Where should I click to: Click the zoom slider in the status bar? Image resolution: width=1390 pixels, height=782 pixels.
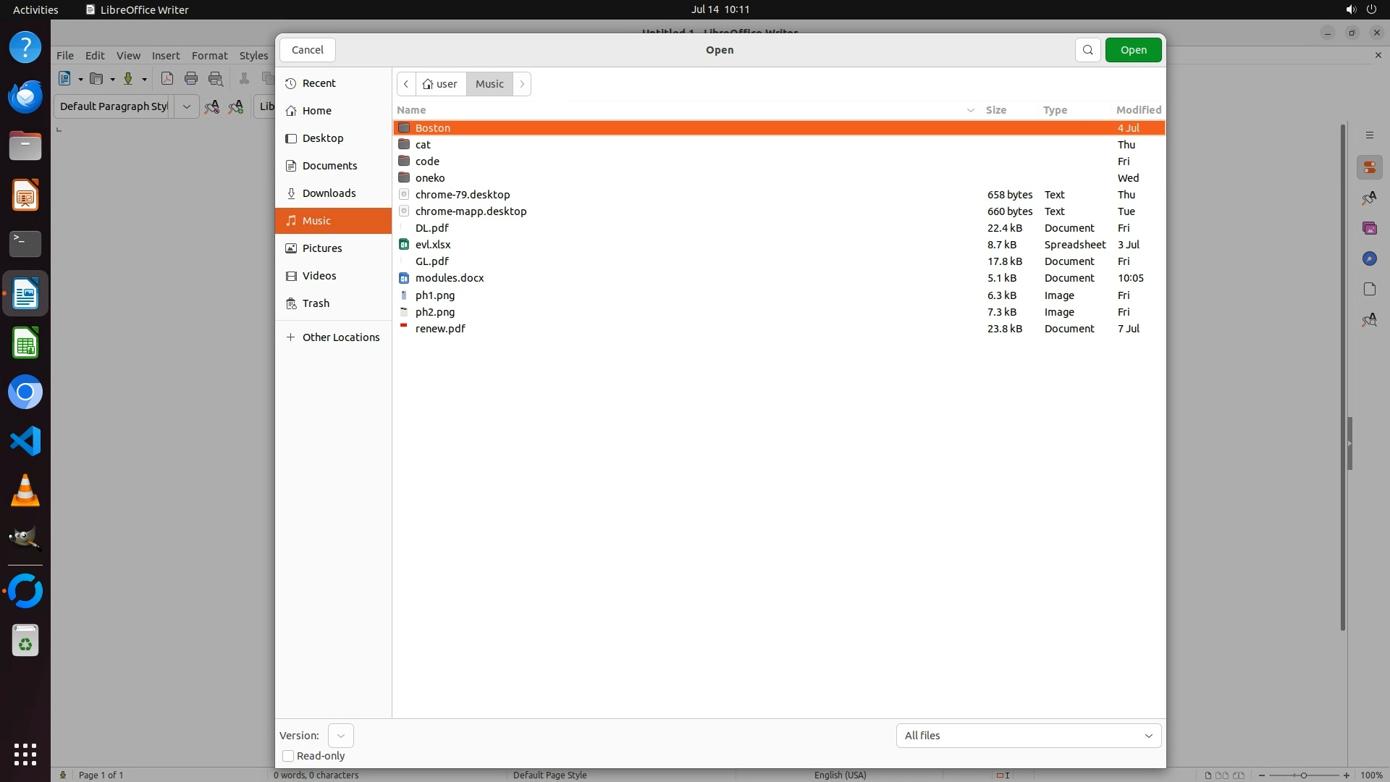pyautogui.click(x=1303, y=775)
